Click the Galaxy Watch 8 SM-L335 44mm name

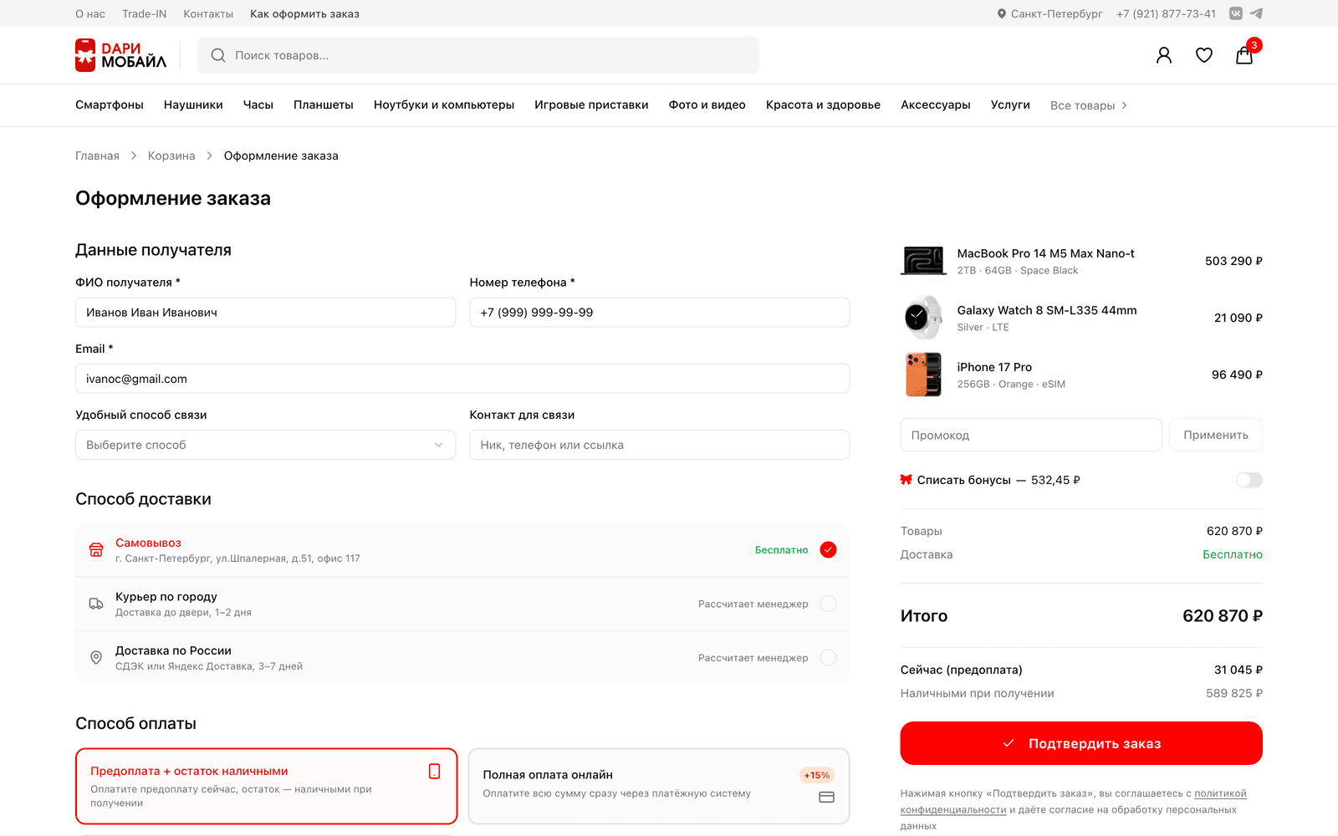1047,310
